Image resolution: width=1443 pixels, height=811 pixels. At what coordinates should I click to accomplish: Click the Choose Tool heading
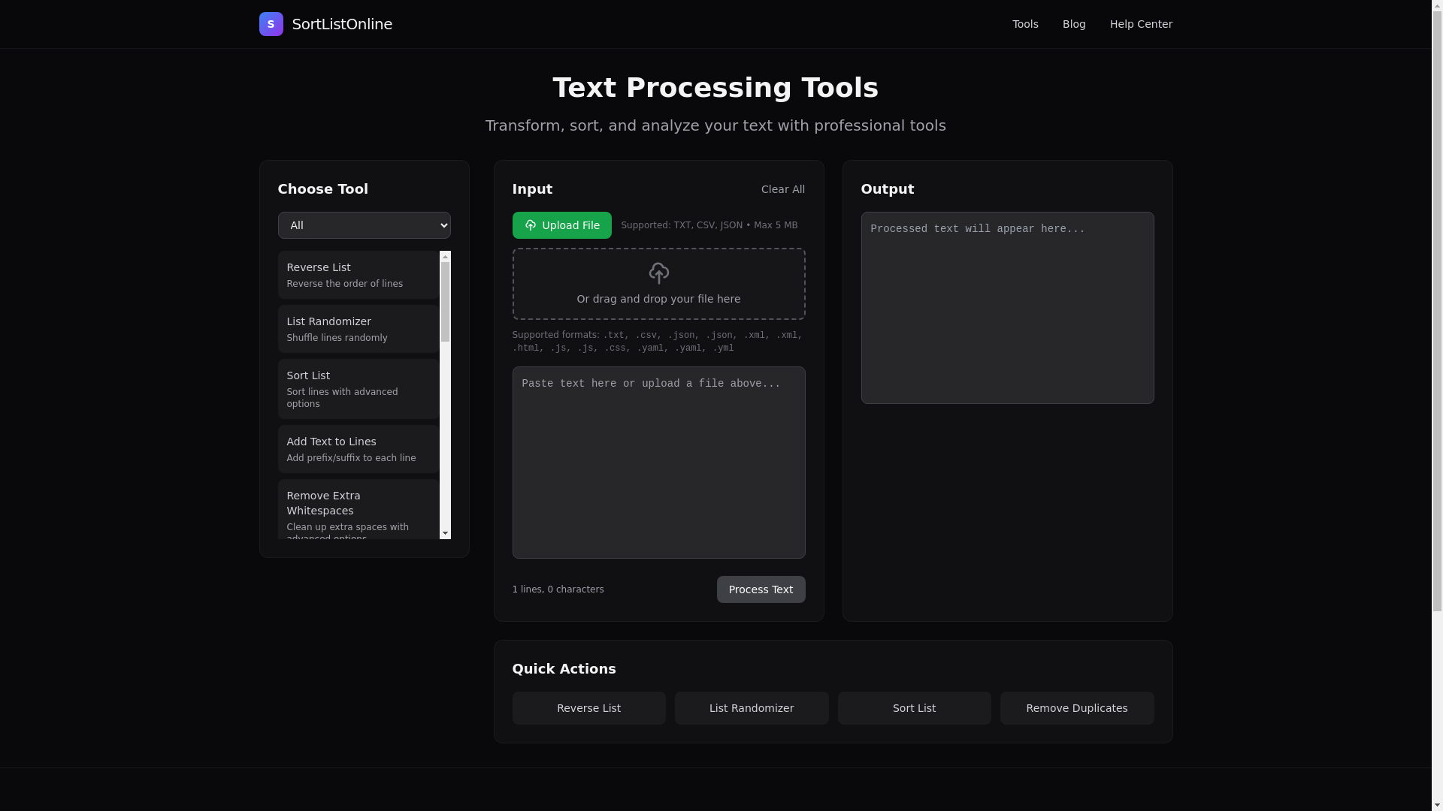pos(323,189)
